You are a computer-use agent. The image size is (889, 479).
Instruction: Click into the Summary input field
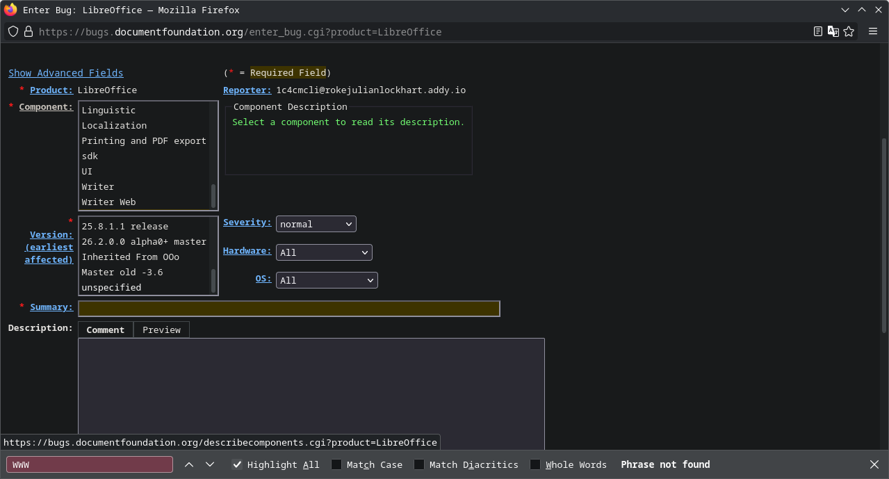[288, 309]
